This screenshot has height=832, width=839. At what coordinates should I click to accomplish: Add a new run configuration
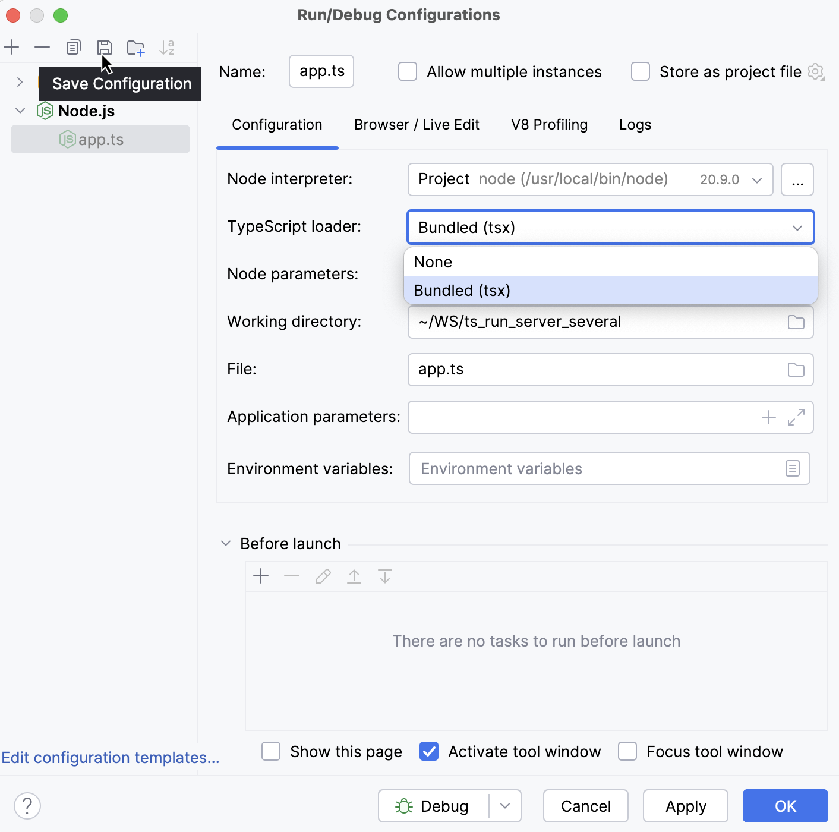point(11,47)
